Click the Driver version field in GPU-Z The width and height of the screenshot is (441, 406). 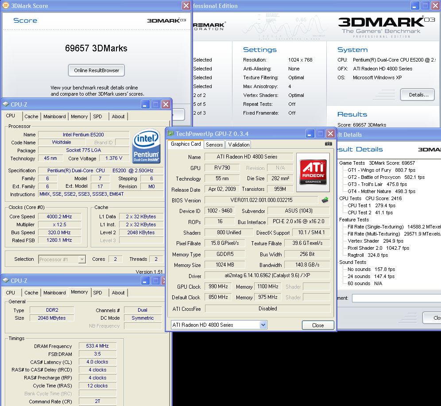[267, 275]
